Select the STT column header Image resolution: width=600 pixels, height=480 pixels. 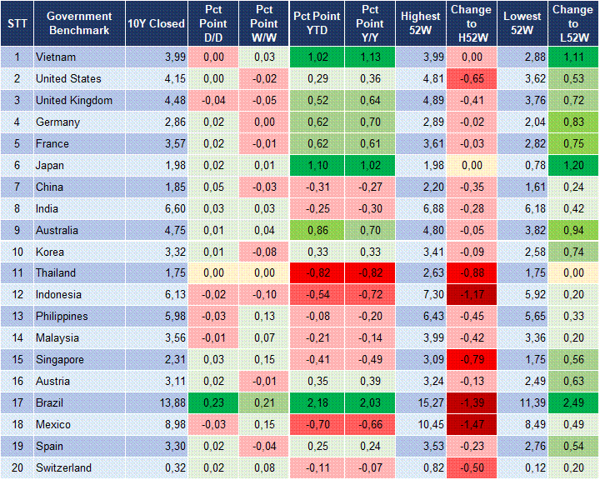[17, 23]
